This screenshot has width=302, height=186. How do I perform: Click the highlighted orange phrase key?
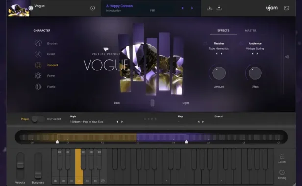78,166
